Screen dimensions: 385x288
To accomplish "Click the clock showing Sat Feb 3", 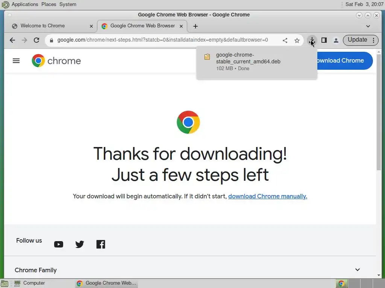I will click(x=364, y=4).
